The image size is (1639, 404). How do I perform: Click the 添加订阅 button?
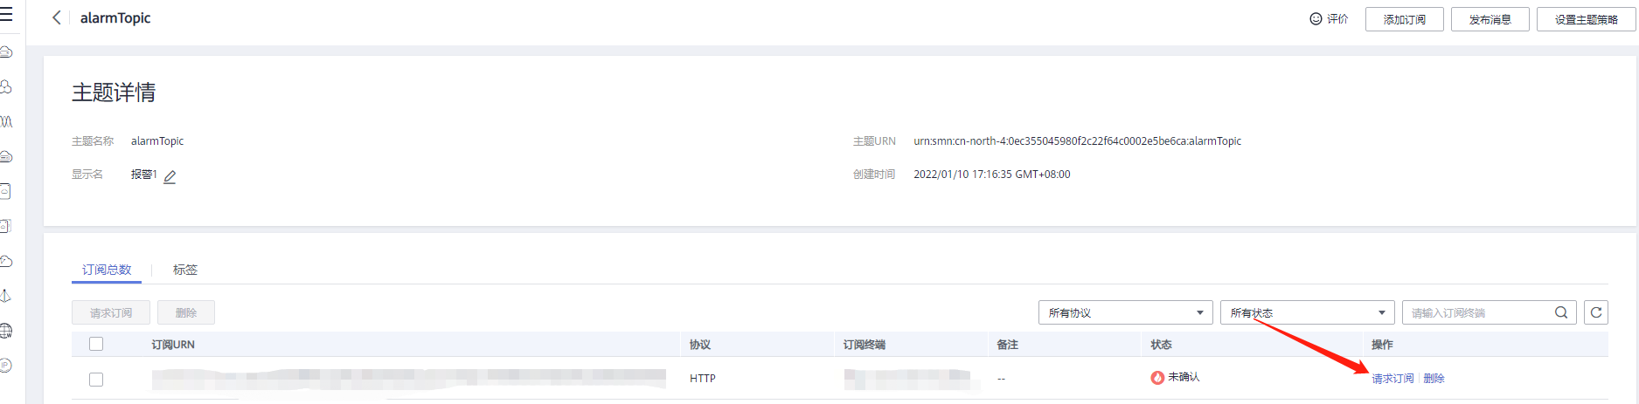[x=1404, y=19]
